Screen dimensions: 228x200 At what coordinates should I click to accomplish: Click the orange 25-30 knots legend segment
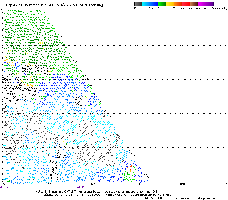tap(178, 4)
